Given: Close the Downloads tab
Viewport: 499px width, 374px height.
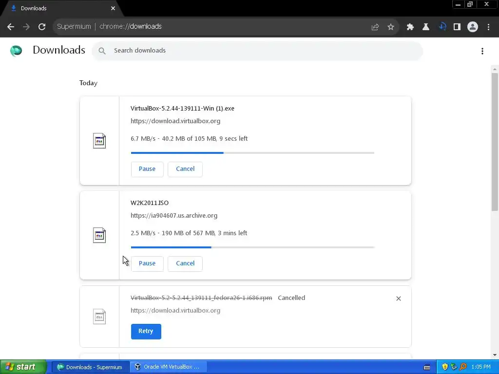Looking at the screenshot, I should [113, 8].
